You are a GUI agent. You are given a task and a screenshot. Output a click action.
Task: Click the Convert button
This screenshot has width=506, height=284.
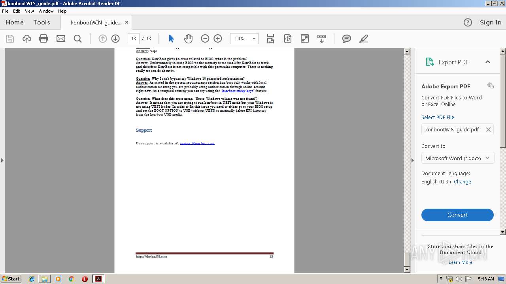(457, 215)
